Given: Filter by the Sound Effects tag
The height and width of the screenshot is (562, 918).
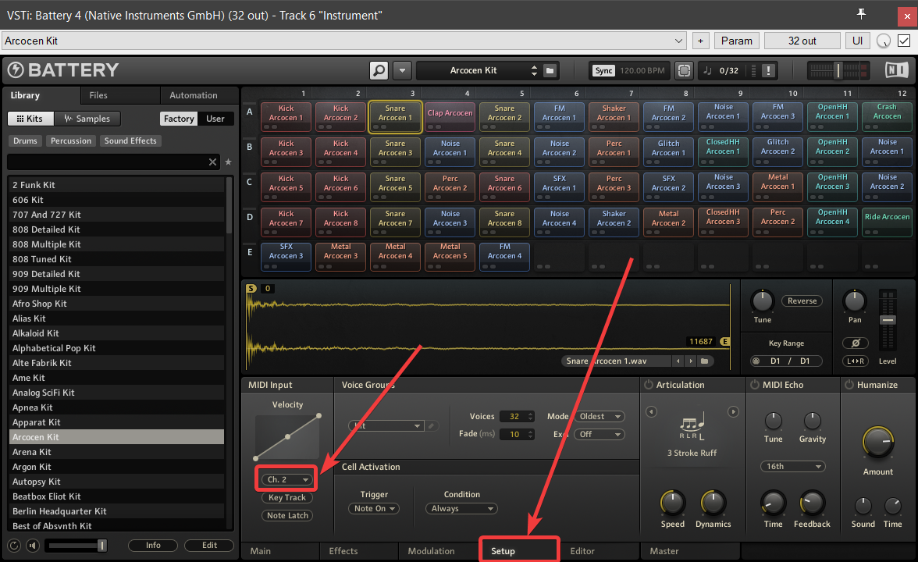Looking at the screenshot, I should 130,141.
